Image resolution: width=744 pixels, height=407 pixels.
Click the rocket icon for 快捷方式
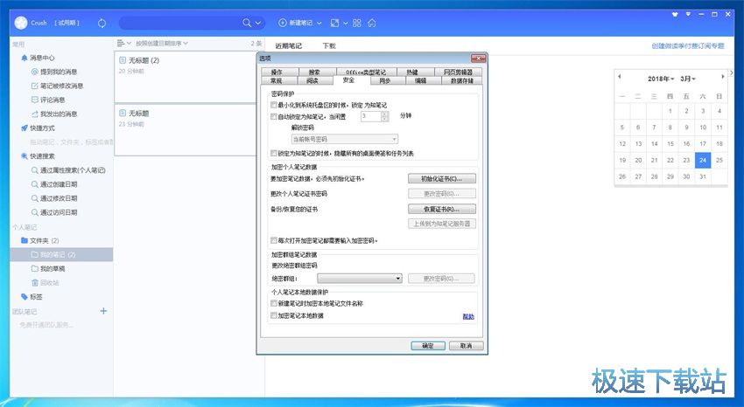tap(25, 128)
